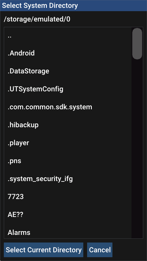
Task: Open the .pns folder
Action: 68,161
